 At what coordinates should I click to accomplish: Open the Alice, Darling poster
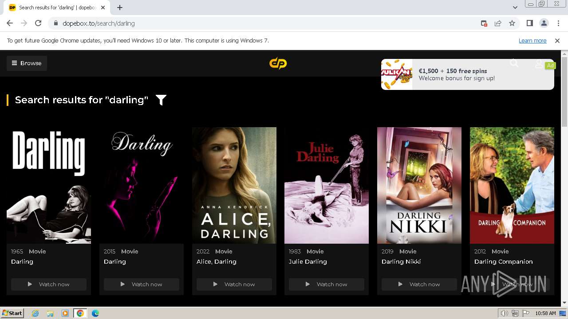click(234, 185)
